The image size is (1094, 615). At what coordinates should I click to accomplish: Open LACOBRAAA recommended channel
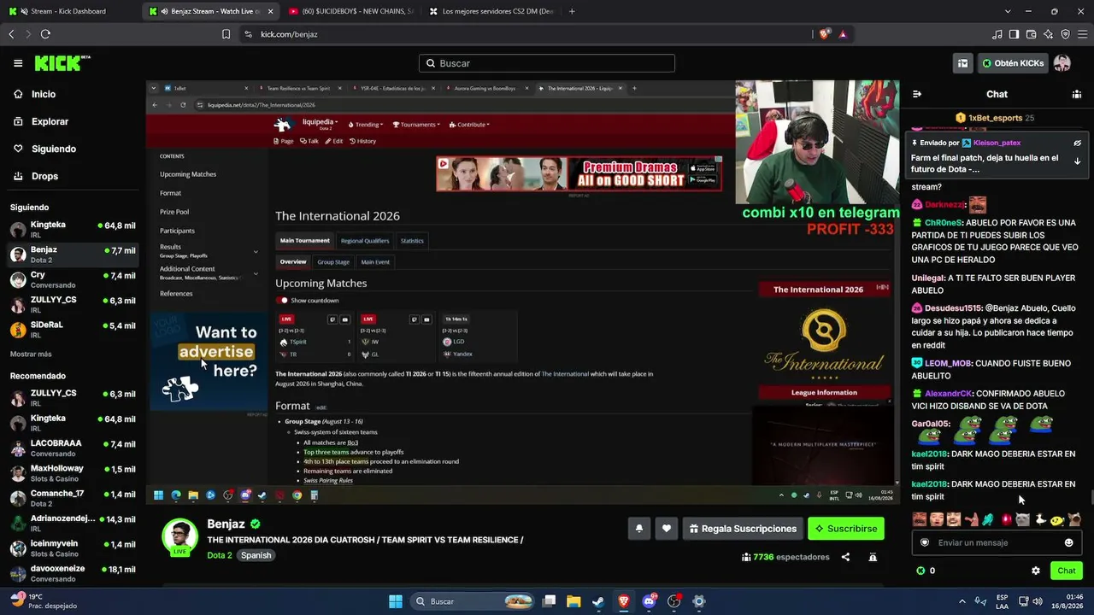[72, 448]
